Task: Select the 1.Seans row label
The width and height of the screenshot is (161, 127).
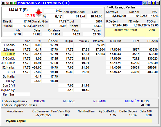Action: (9, 45)
